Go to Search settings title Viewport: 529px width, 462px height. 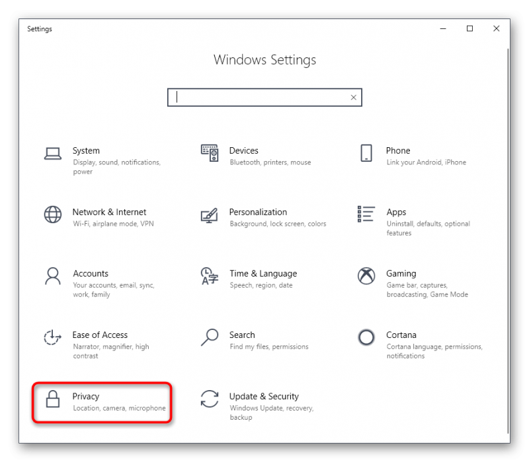point(242,335)
